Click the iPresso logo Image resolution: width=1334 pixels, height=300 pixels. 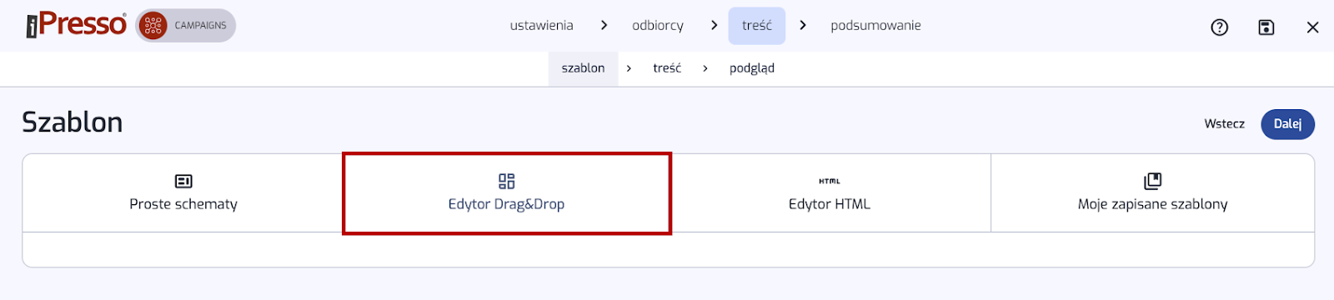pyautogui.click(x=76, y=25)
